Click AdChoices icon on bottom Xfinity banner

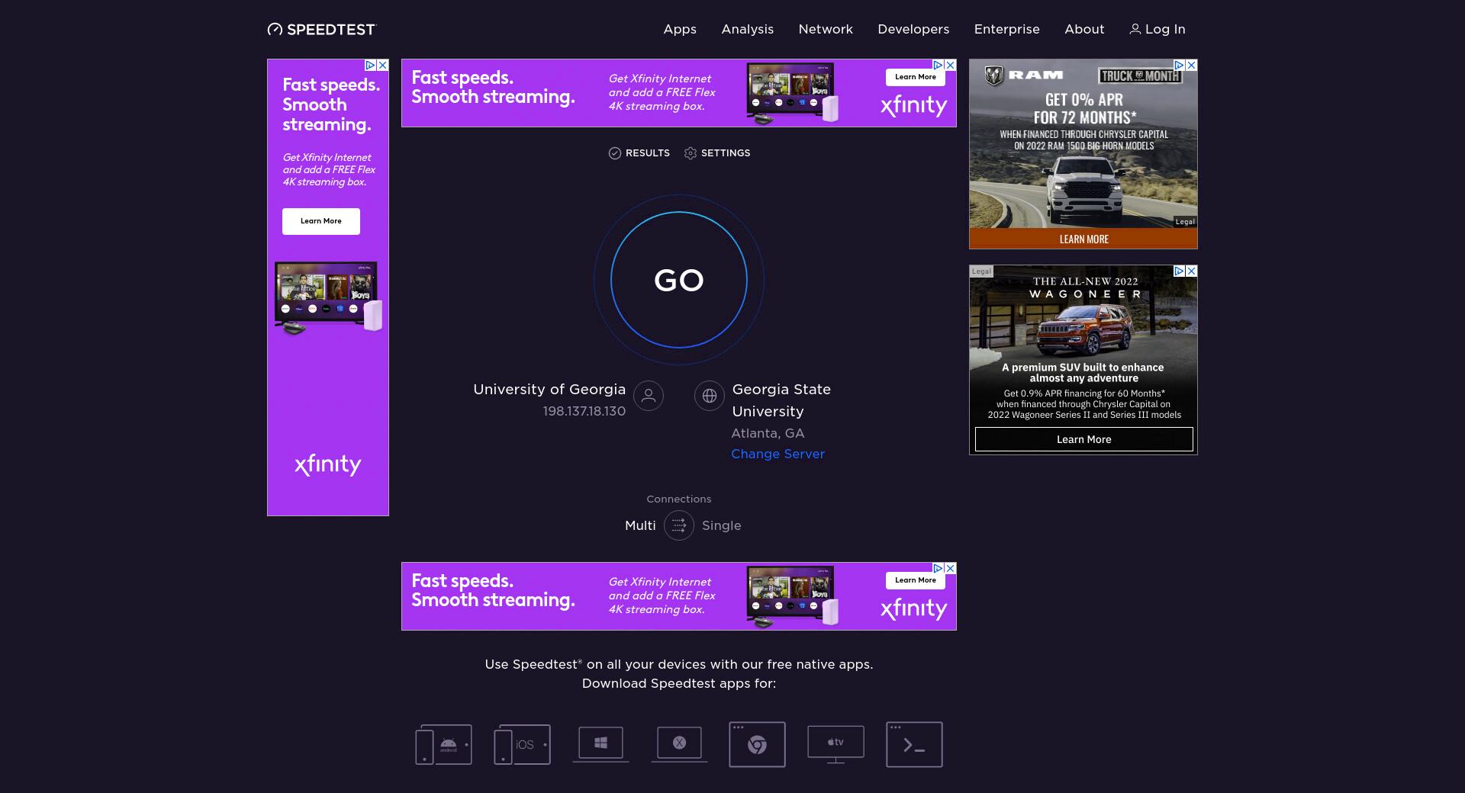coord(938,569)
